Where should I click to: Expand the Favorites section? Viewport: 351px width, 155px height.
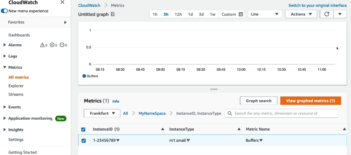click(65, 22)
